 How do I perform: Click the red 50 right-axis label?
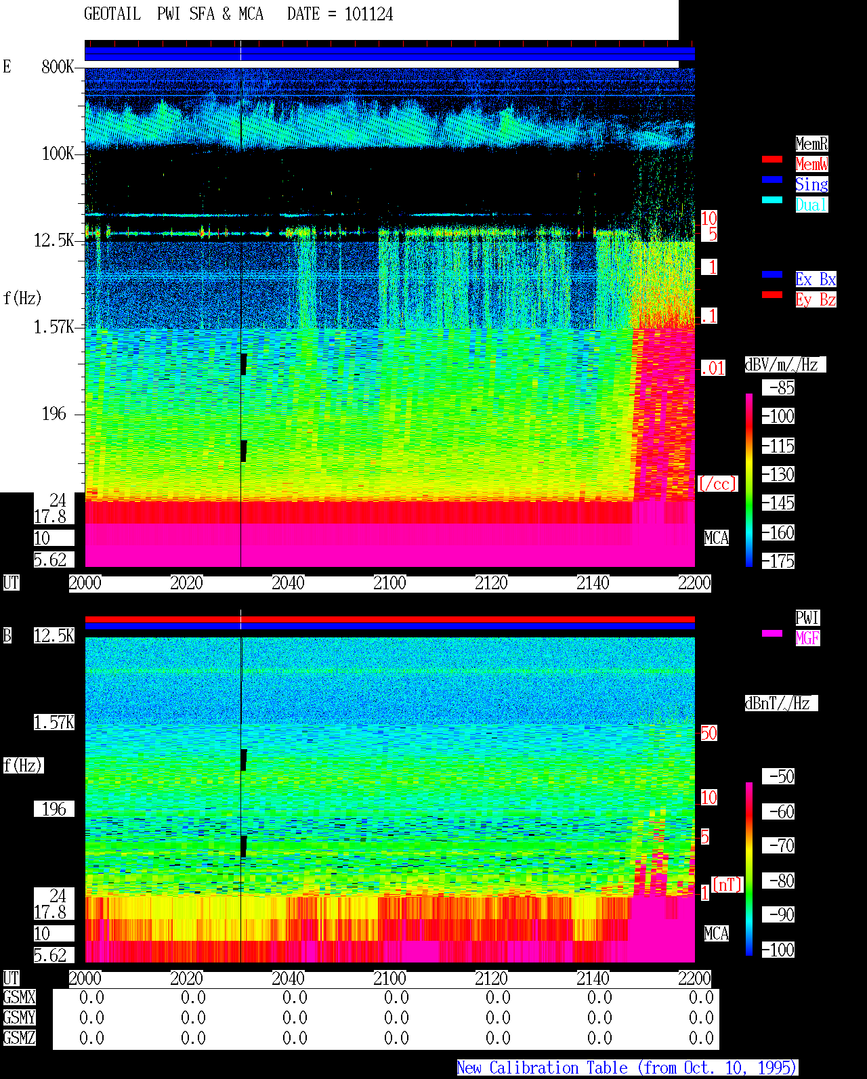[x=709, y=733]
